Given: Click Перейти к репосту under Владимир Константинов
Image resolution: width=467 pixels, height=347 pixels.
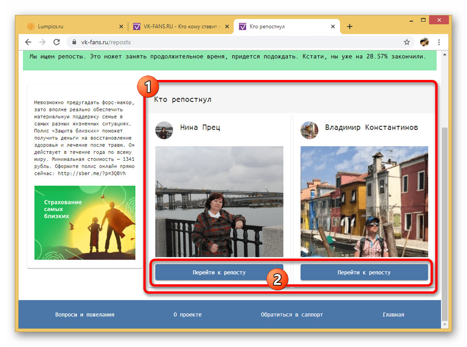Looking at the screenshot, I should pos(364,272).
